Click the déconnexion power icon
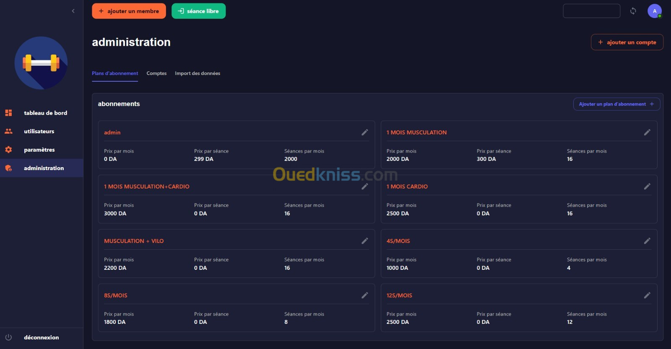Screen dimensions: 671x349 point(8,337)
